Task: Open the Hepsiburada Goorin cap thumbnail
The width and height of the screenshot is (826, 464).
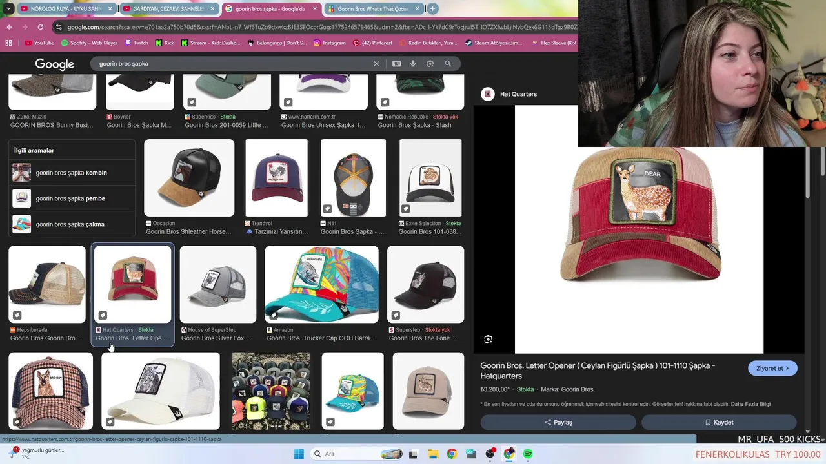Action: coord(47,284)
